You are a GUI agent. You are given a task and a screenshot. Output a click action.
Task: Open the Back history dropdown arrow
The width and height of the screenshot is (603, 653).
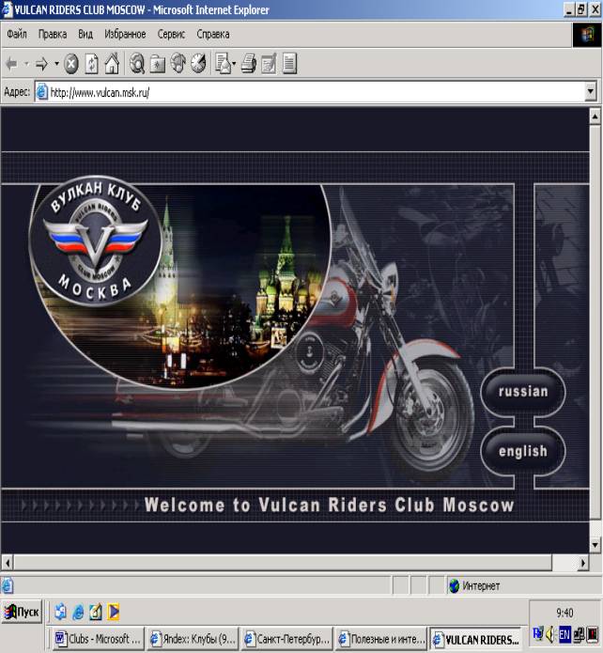(26, 64)
